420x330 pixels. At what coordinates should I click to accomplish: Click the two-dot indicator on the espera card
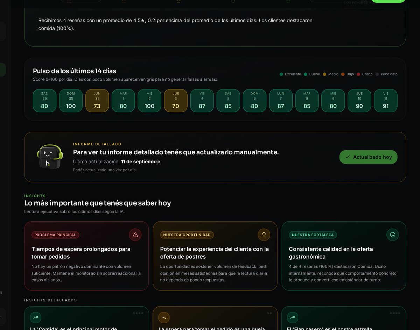269,313
